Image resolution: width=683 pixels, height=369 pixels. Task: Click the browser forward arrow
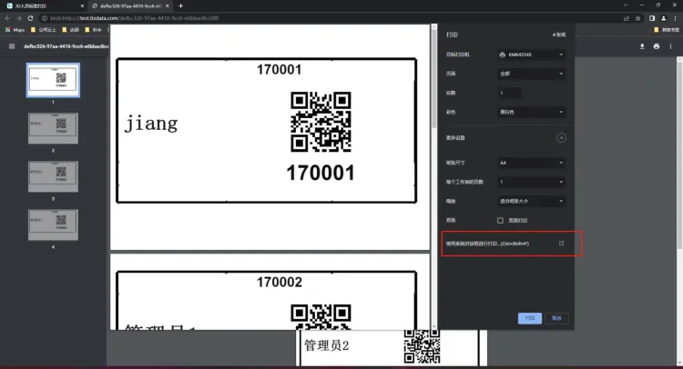[19, 18]
